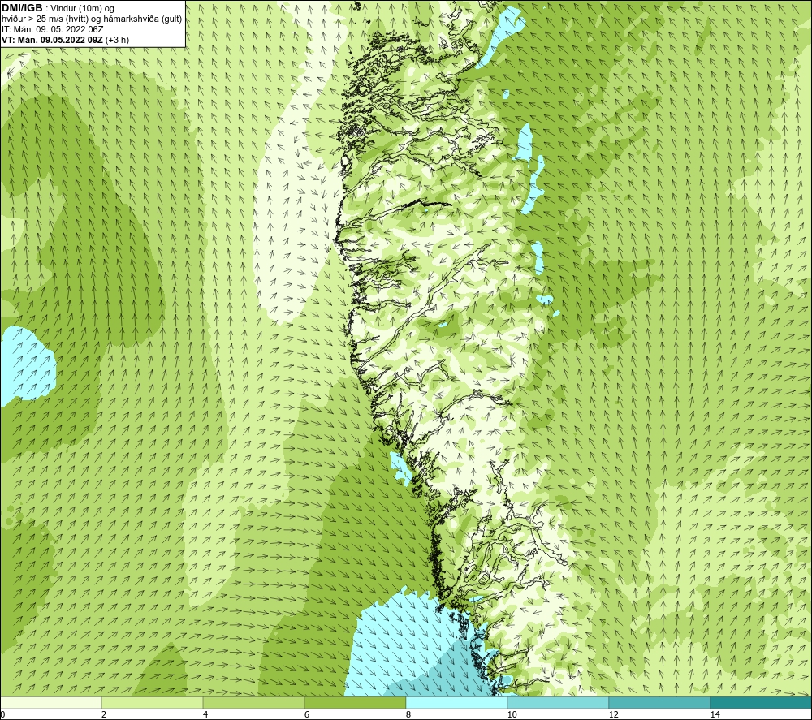
Task: Select the 4–6 m/s green color bar segment
Action: click(253, 702)
